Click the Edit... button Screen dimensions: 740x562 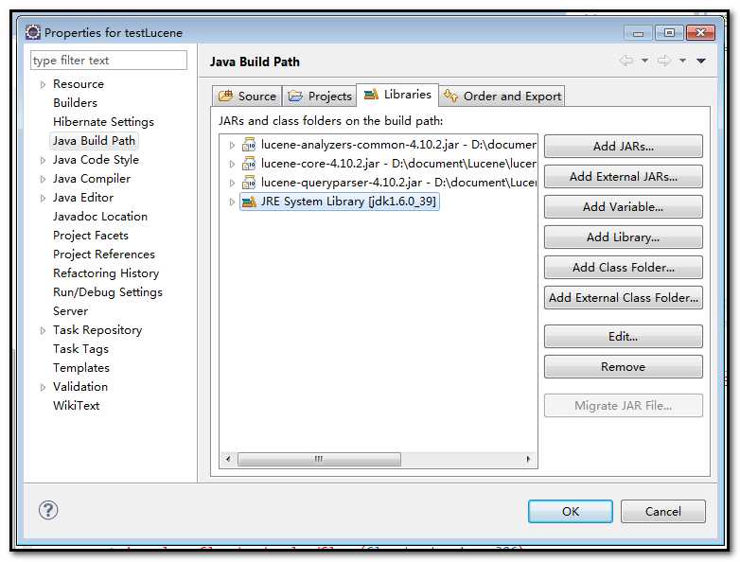[623, 337]
